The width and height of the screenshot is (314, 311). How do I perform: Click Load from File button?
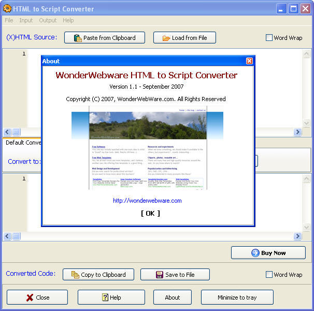tap(184, 38)
